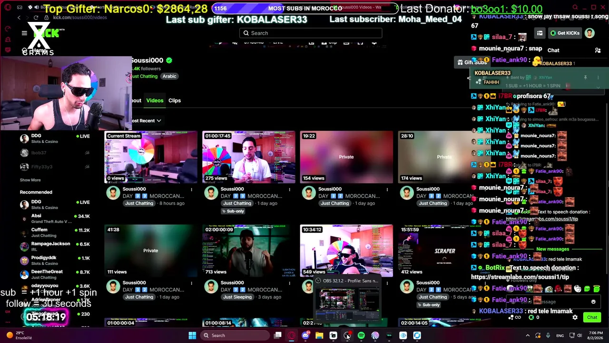Click the Arabic language tag
This screenshot has height=343, width=609.
coord(169,76)
